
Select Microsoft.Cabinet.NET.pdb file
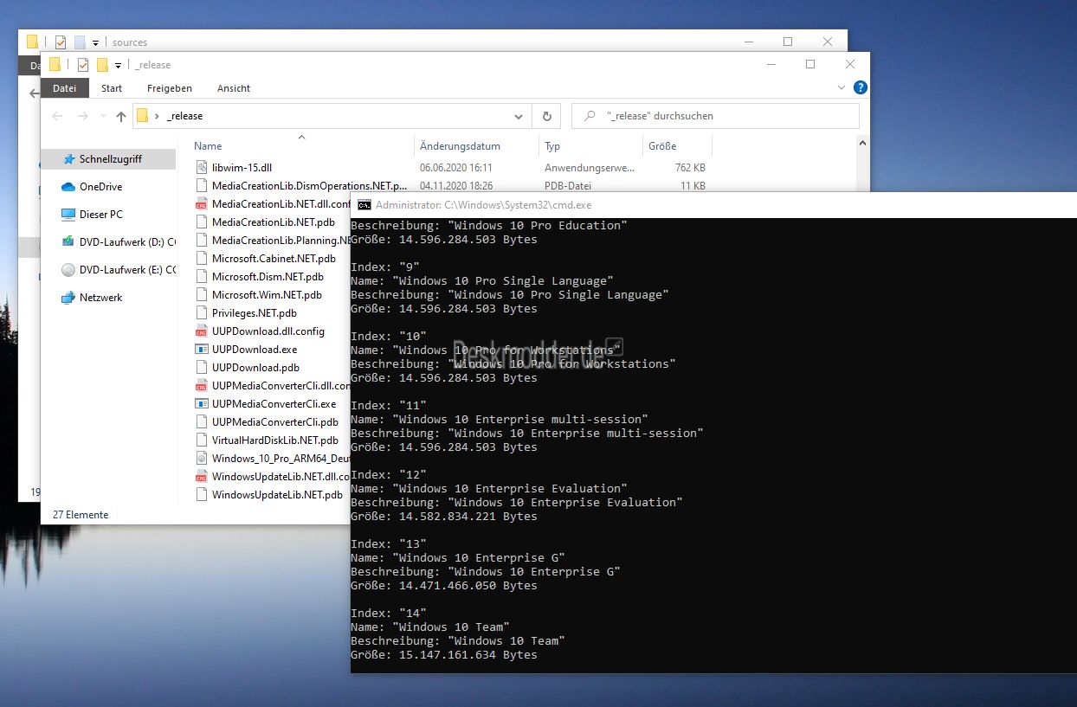click(274, 259)
